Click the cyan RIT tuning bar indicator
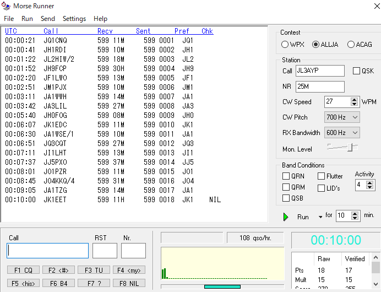 coord(222,286)
